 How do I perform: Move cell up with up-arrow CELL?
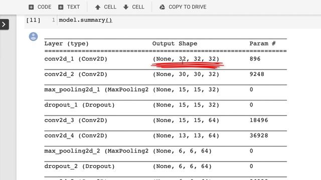106,7
